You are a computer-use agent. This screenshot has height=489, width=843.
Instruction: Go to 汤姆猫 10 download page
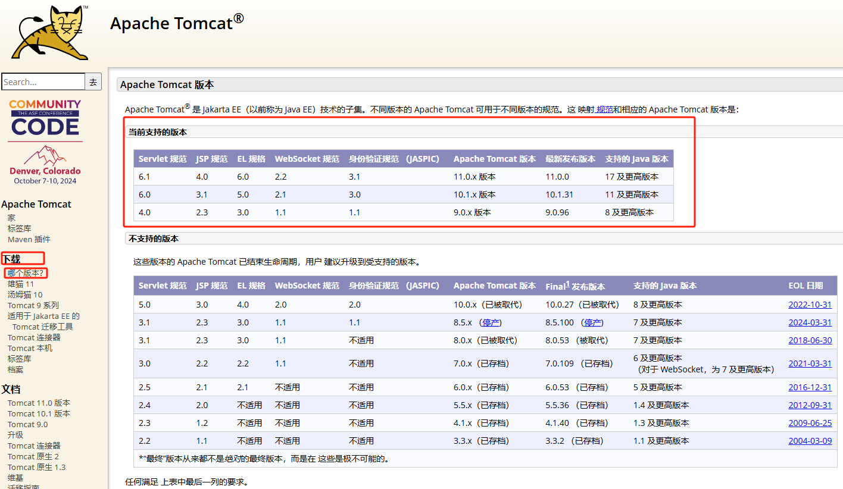pyautogui.click(x=25, y=294)
